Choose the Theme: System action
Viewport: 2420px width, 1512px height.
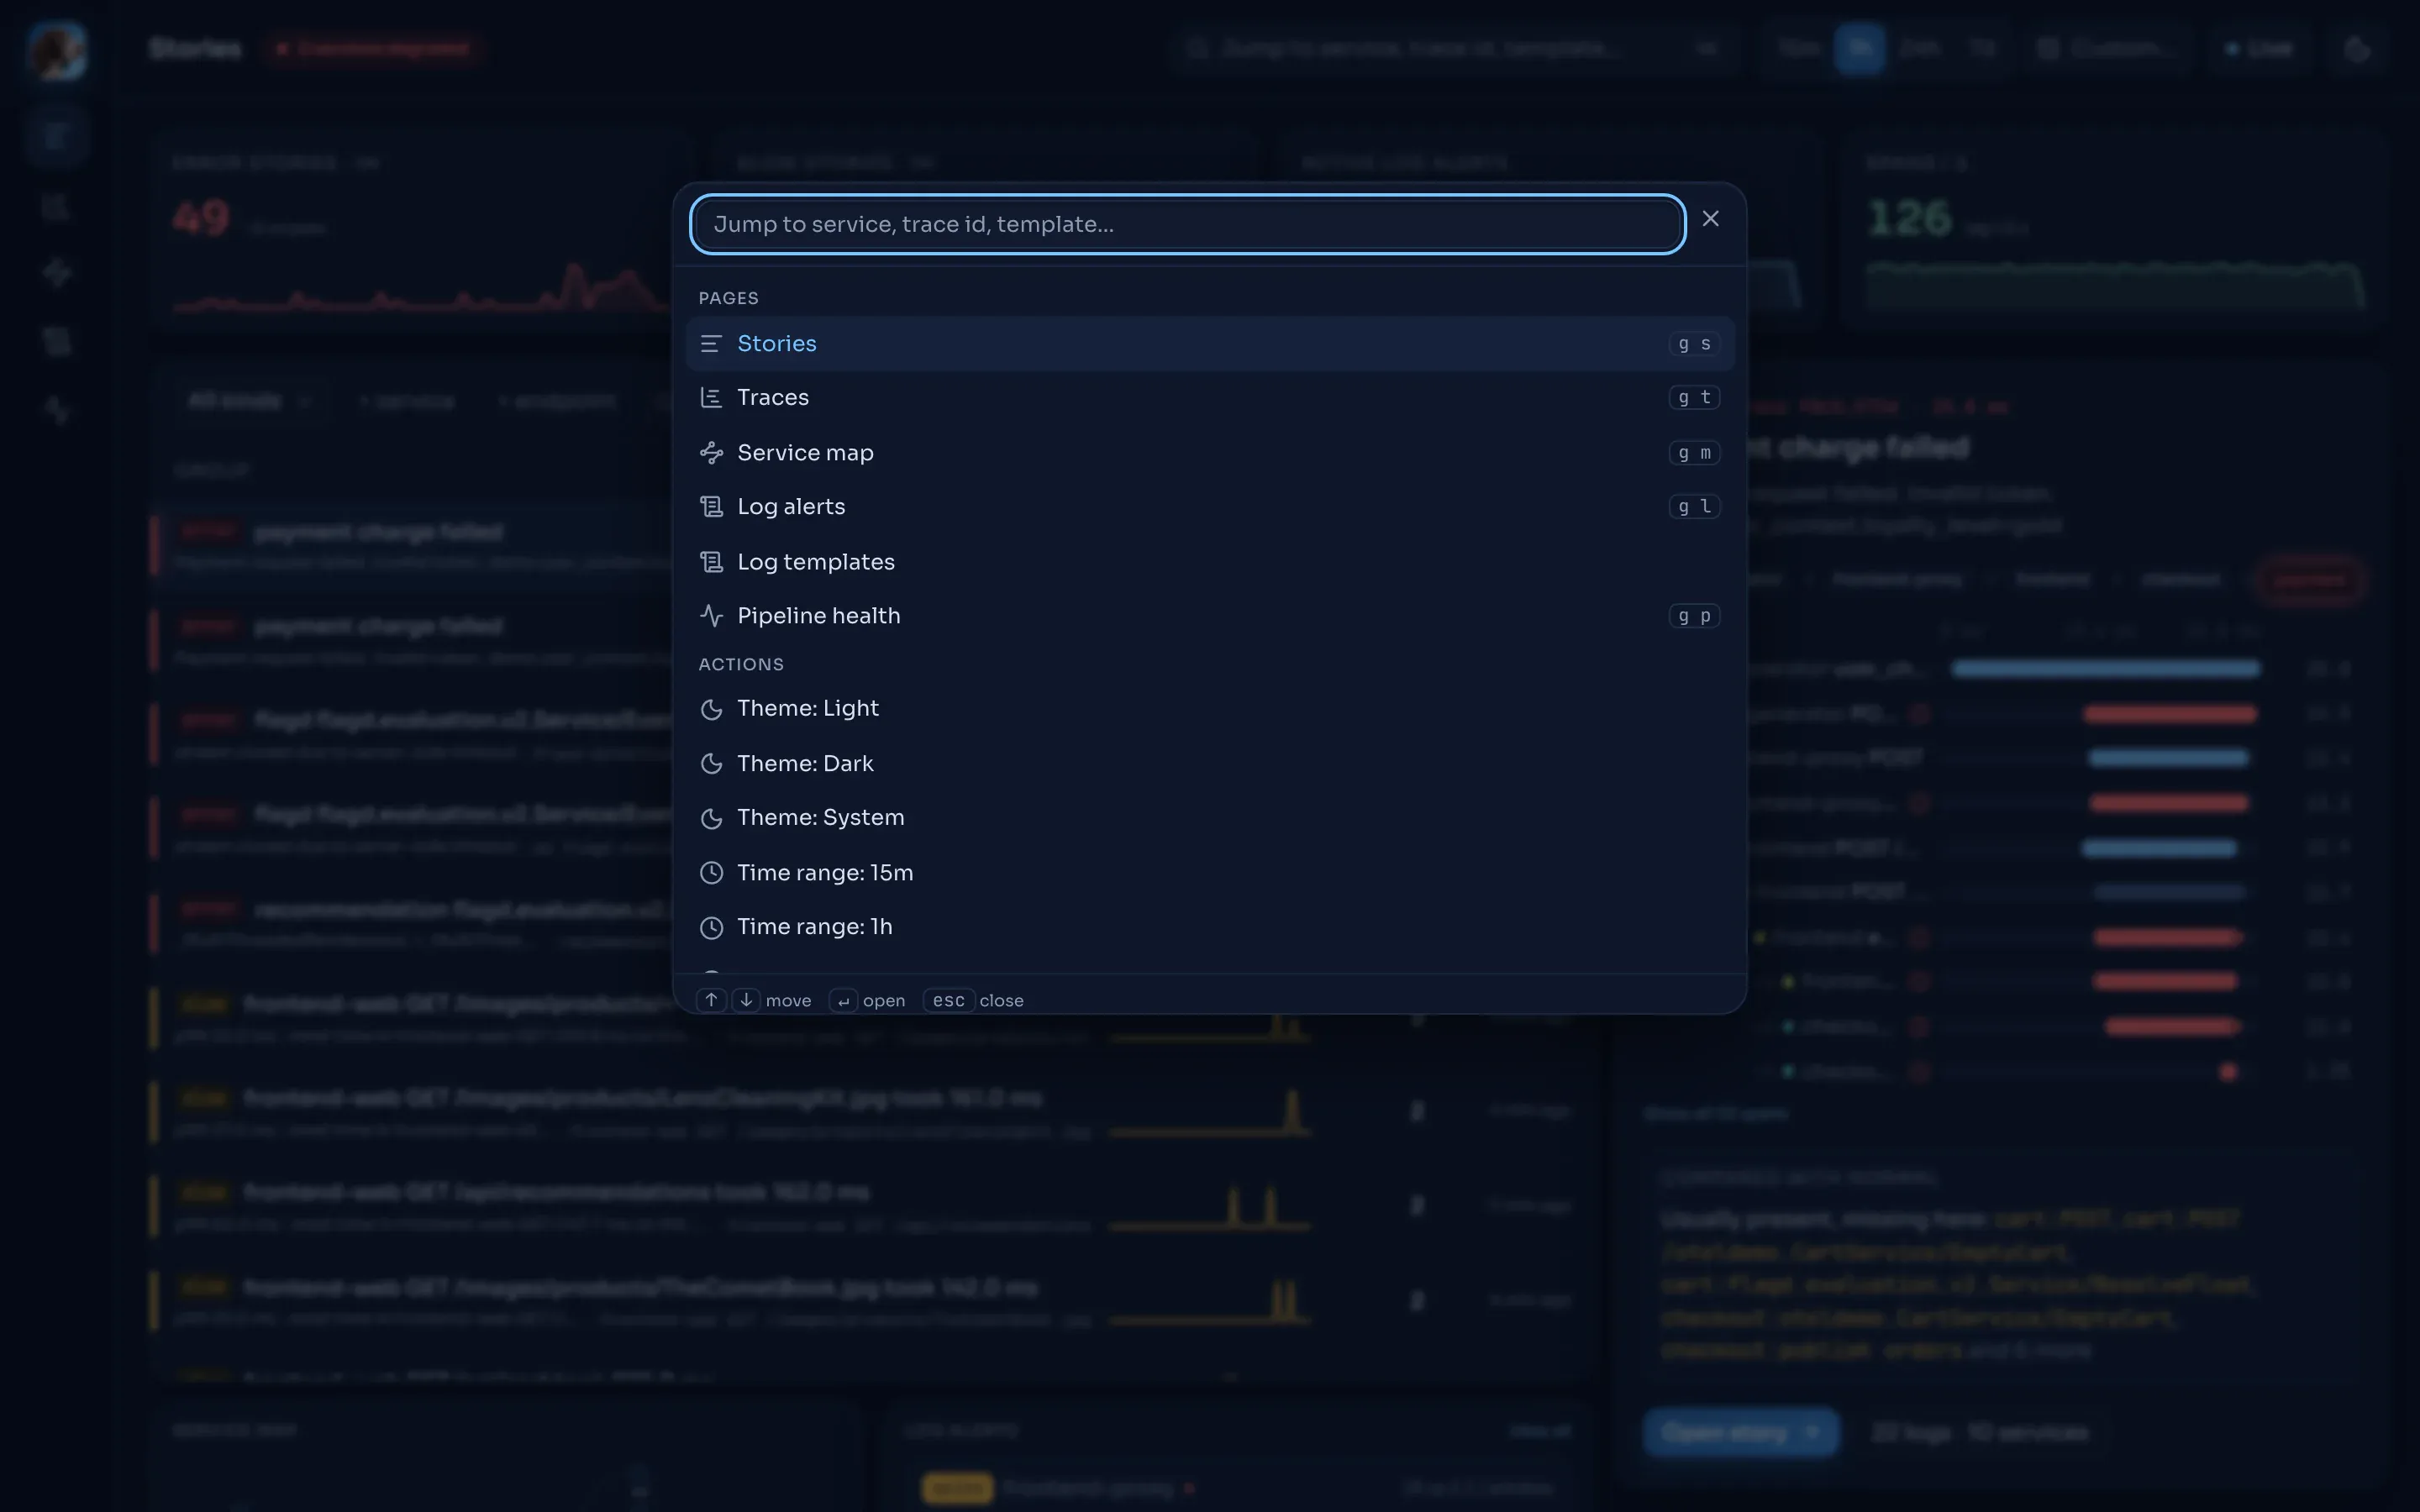tap(1209, 818)
